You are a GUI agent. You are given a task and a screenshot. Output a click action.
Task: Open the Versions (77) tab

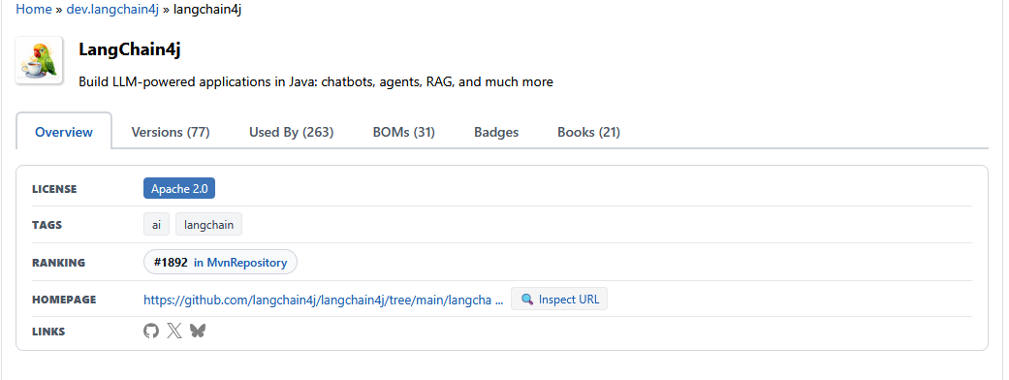click(171, 132)
